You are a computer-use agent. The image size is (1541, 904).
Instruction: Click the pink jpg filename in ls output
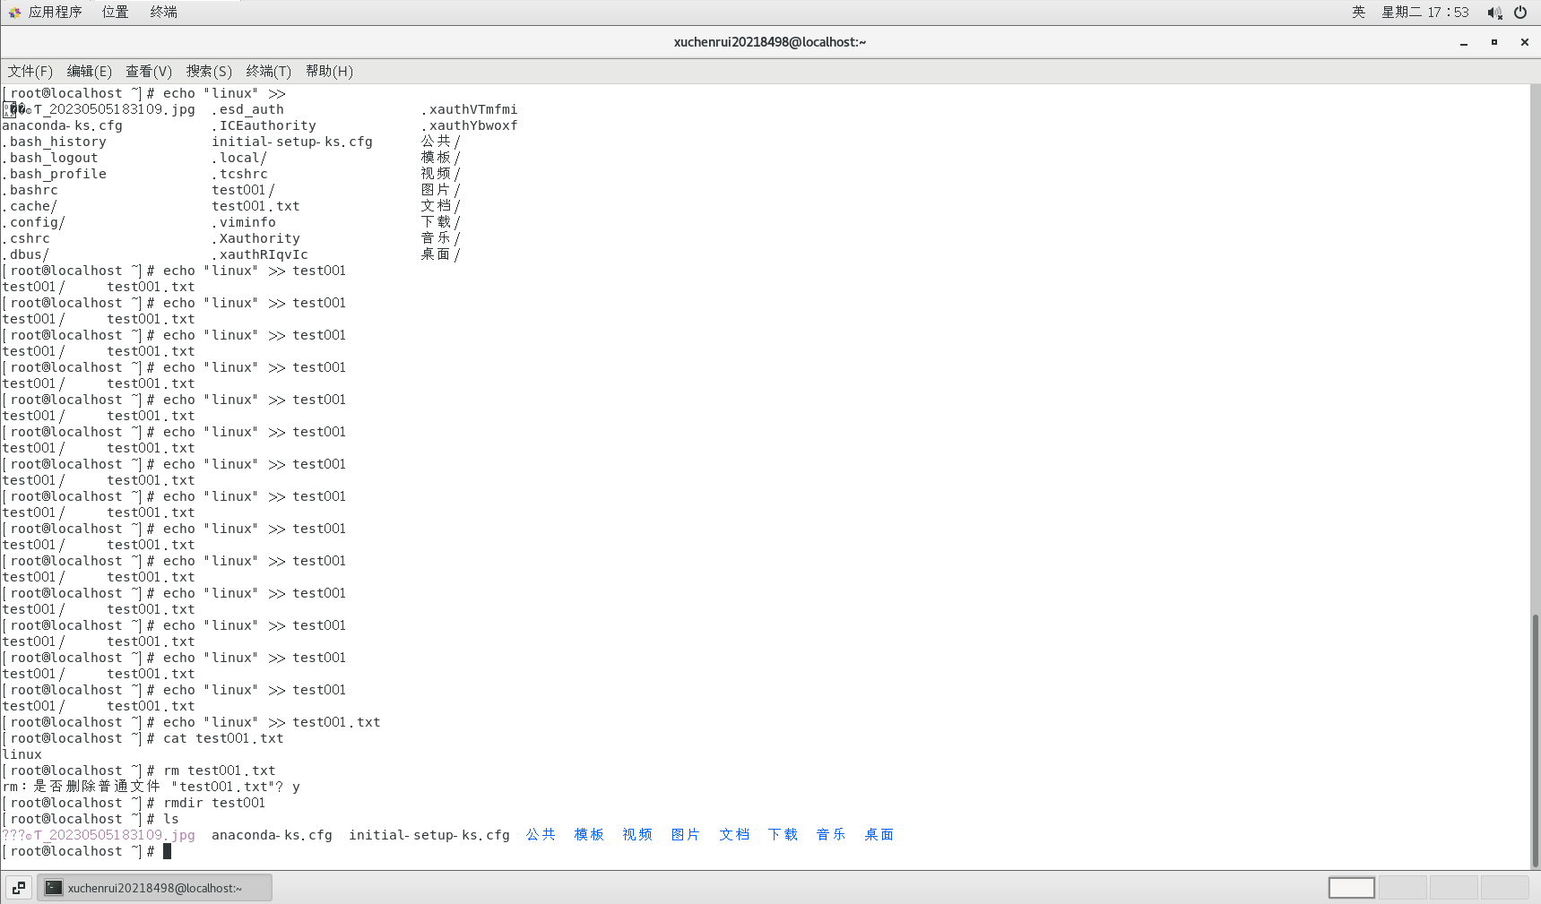(x=99, y=835)
